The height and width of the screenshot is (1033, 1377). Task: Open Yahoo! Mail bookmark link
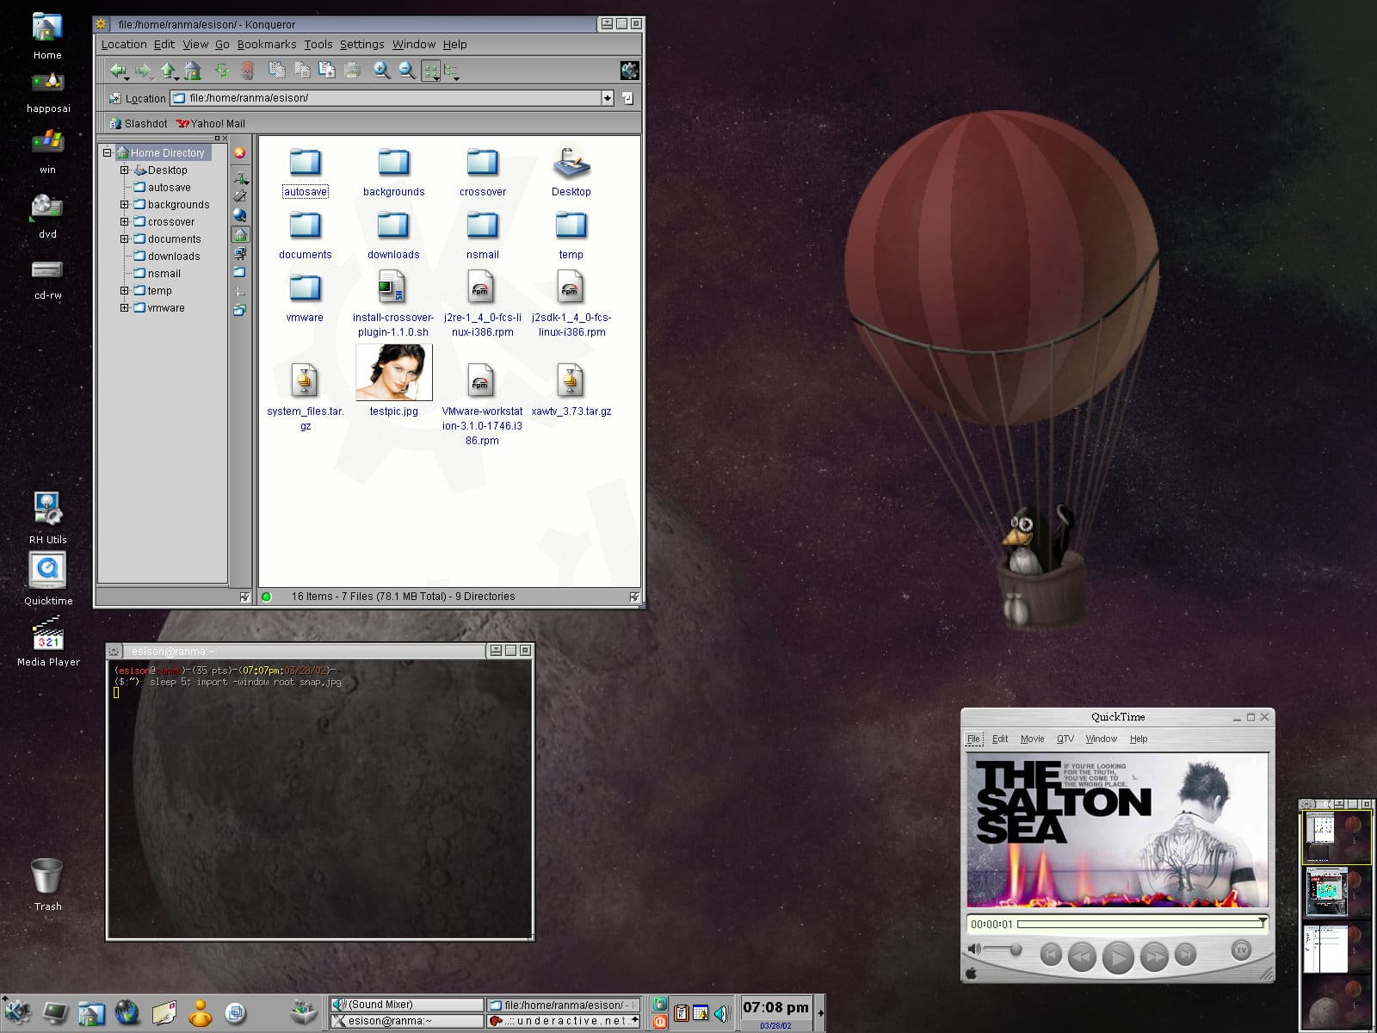coord(211,123)
